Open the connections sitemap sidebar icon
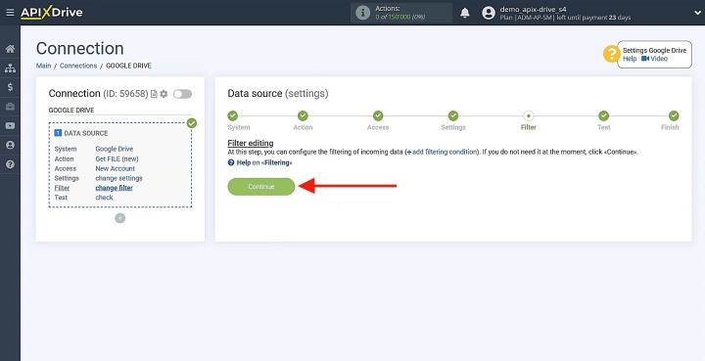The height and width of the screenshot is (361, 705). 10,68
